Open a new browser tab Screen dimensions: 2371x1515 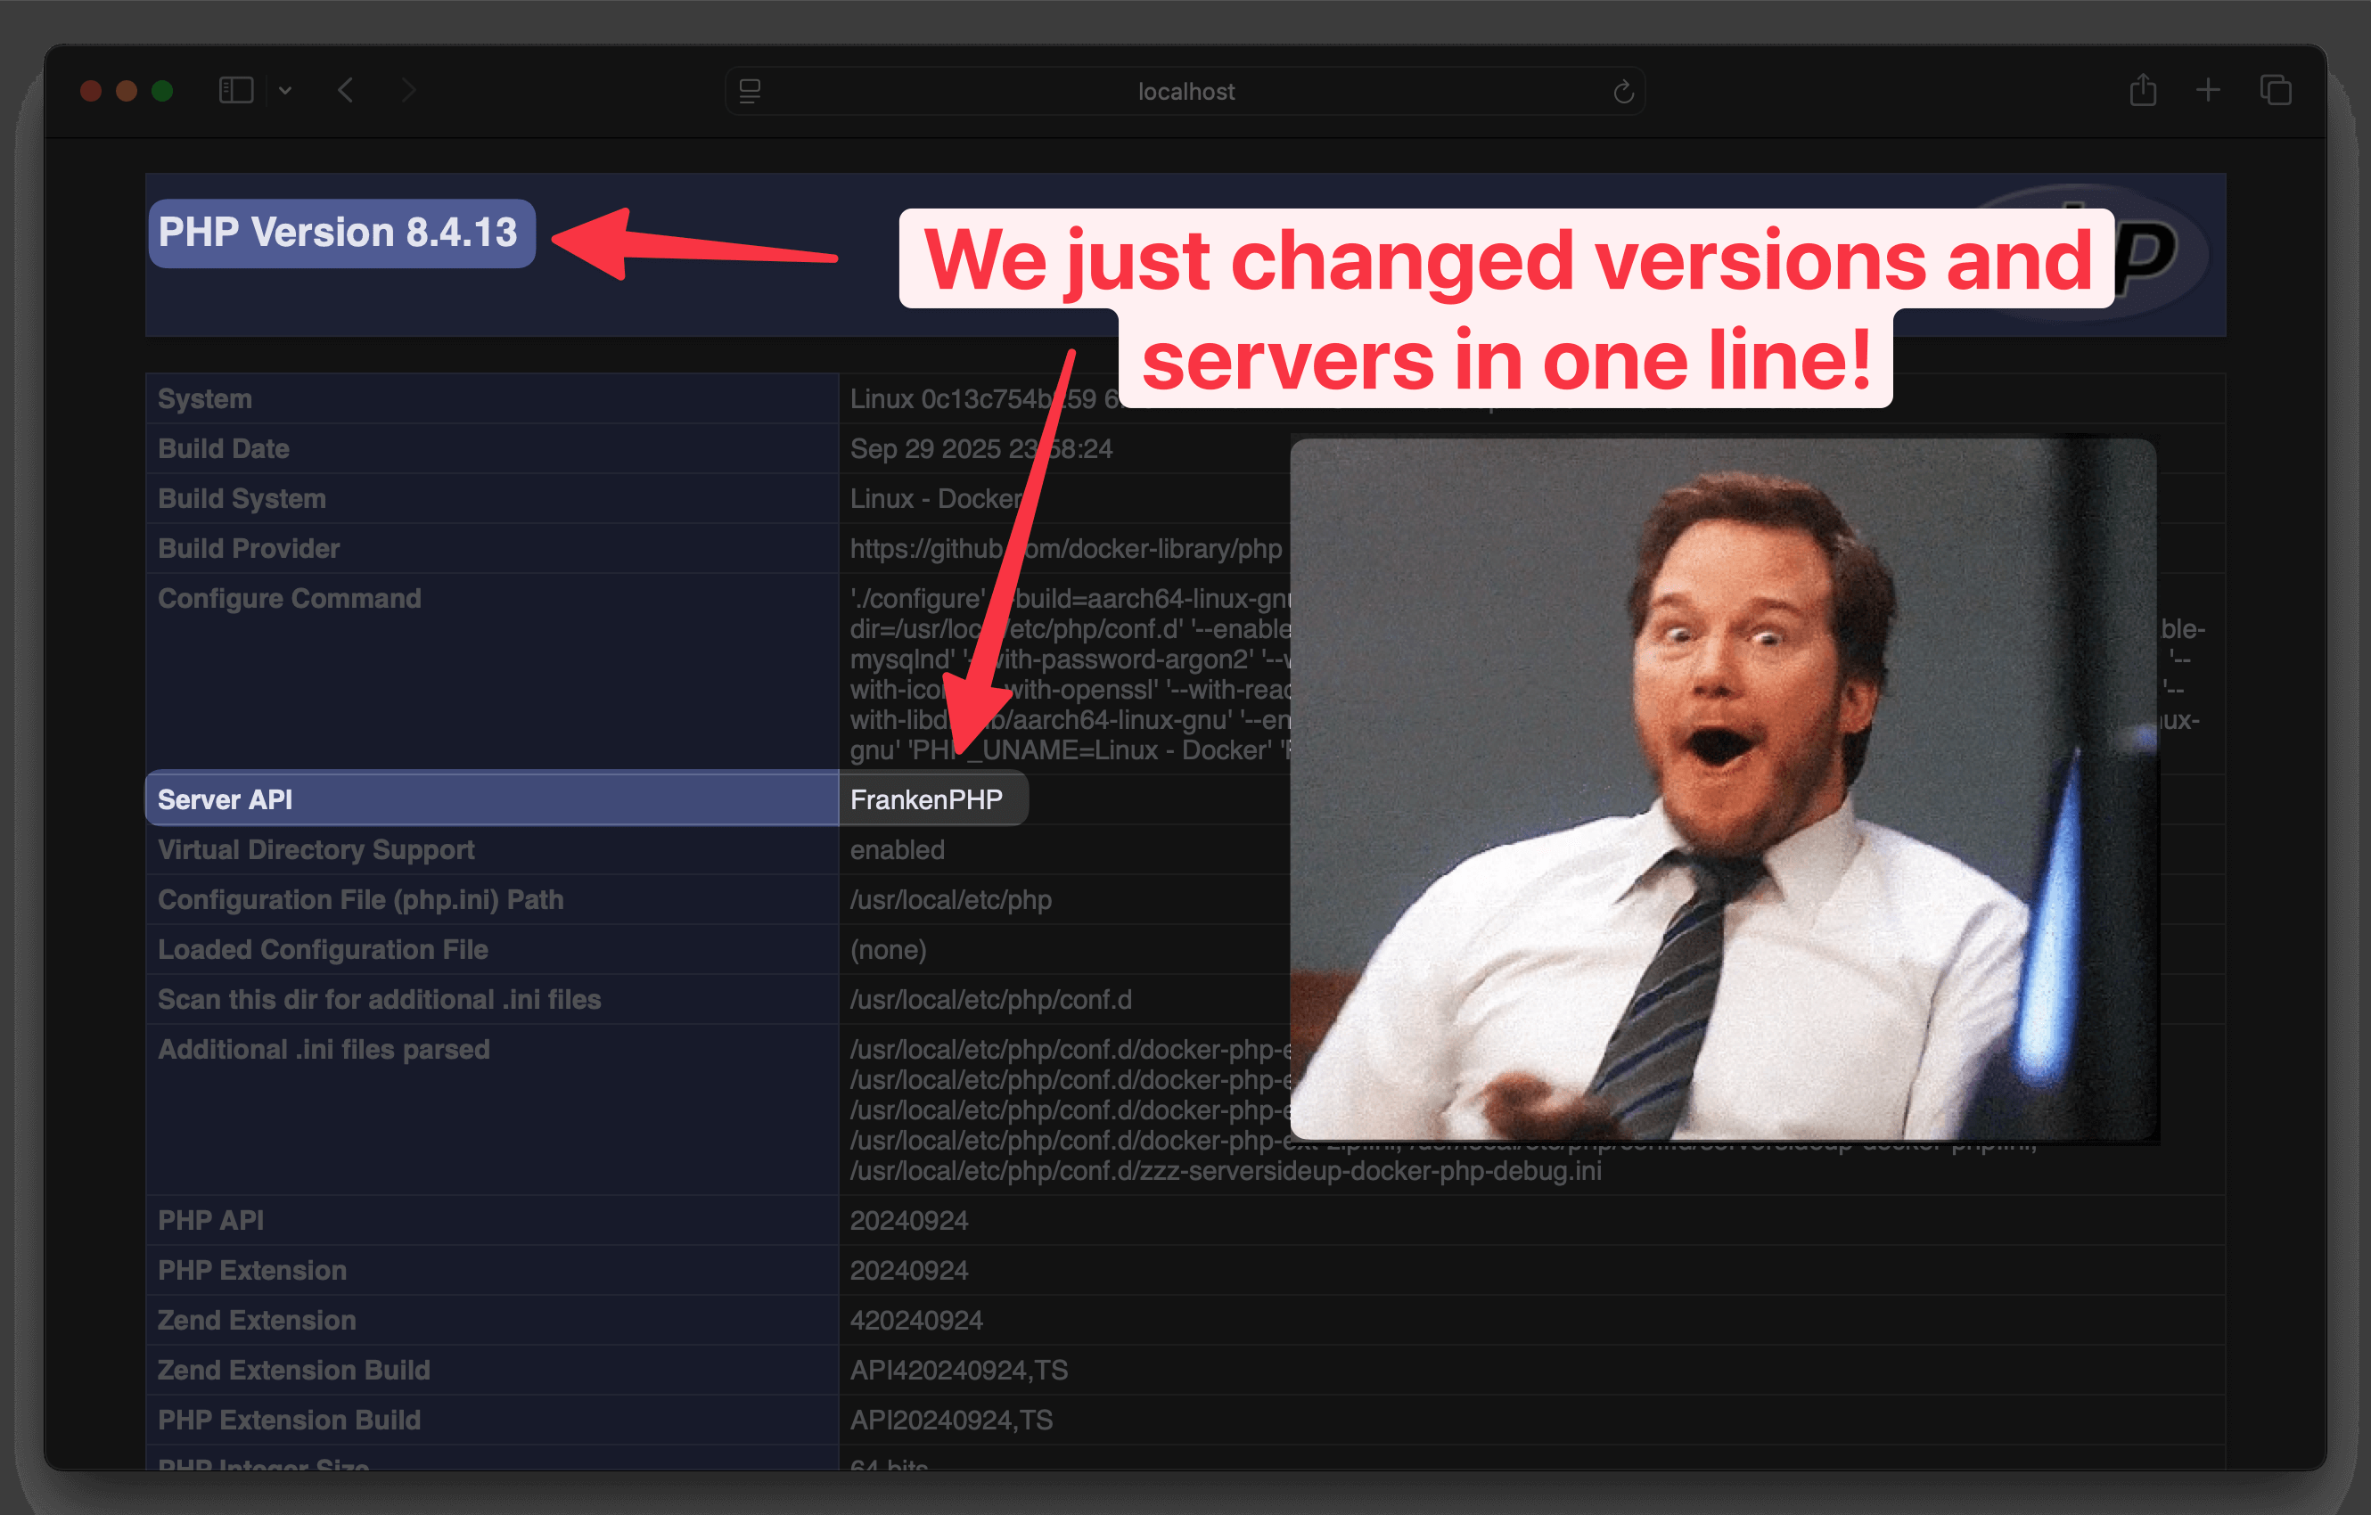pyautogui.click(x=2209, y=90)
